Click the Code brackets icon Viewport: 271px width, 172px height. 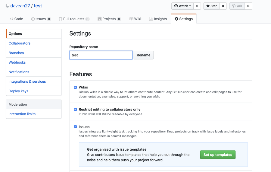click(x=12, y=19)
